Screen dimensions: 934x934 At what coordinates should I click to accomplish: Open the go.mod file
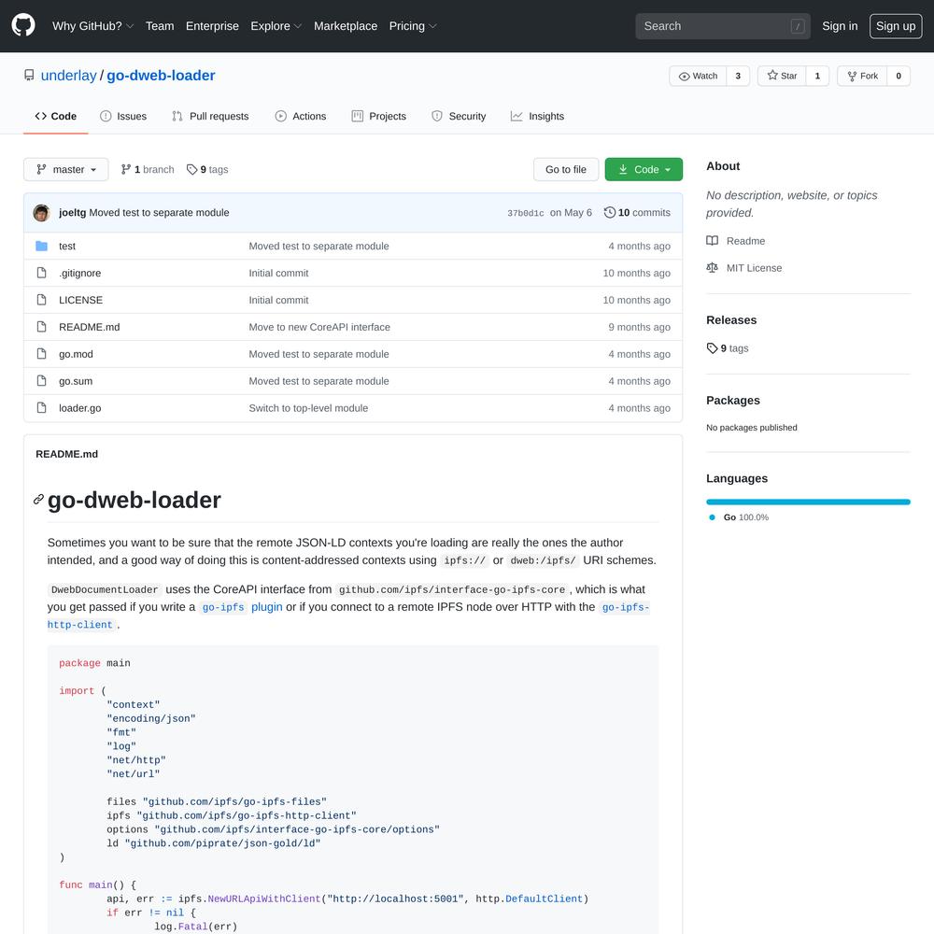point(76,354)
